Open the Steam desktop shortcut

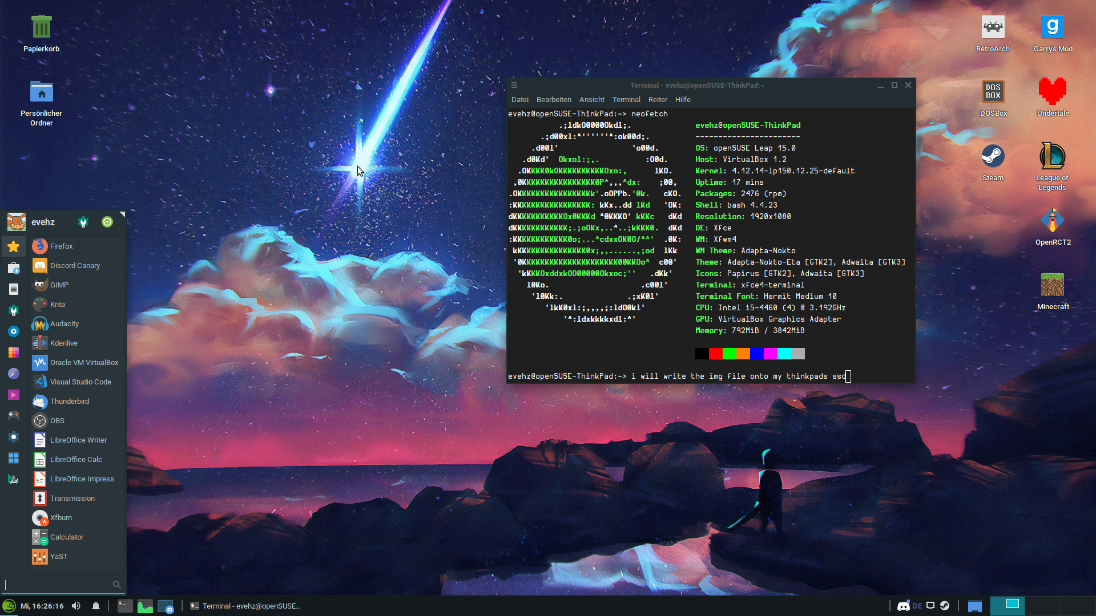point(993,163)
